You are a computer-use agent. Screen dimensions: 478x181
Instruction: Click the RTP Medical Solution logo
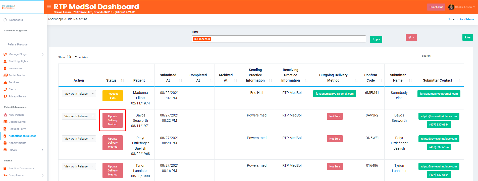9,7
